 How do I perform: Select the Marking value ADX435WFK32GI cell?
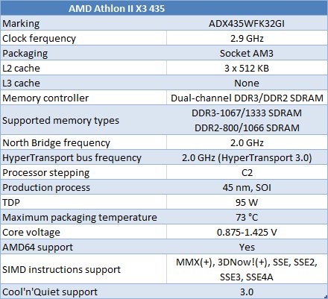click(x=247, y=23)
